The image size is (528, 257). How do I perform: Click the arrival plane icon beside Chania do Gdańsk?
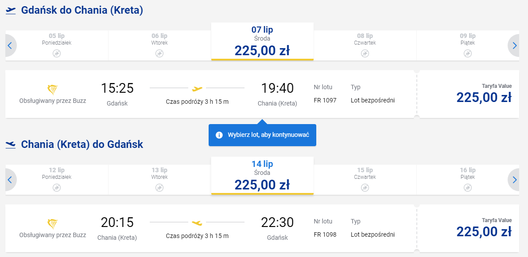11,145
